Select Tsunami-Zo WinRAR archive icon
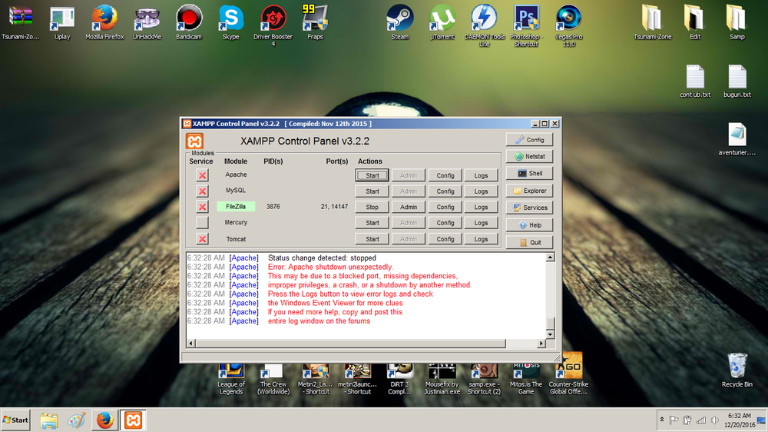The height and width of the screenshot is (432, 768). click(20, 22)
